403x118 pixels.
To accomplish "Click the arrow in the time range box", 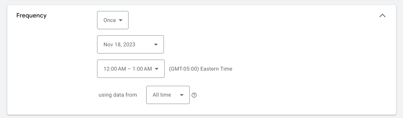I will pos(157,69).
